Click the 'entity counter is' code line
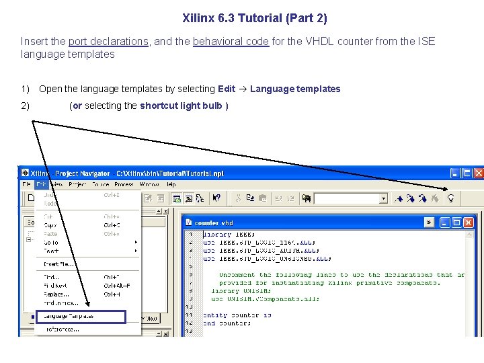Image resolution: width=484 pixels, height=363 pixels. [237, 315]
